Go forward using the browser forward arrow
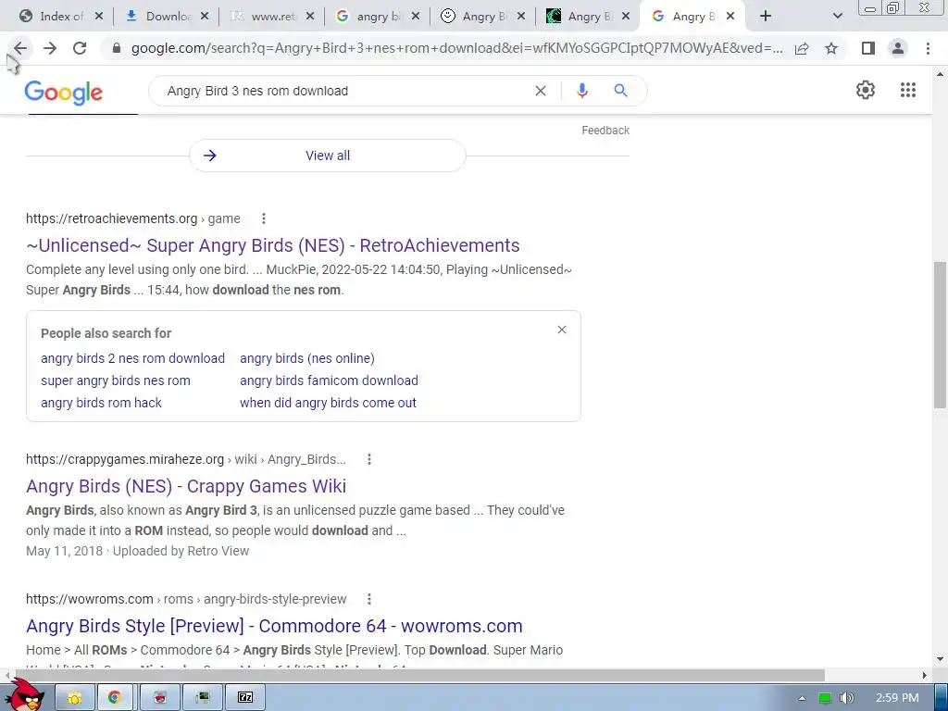Viewport: 948px width, 711px height. point(50,48)
